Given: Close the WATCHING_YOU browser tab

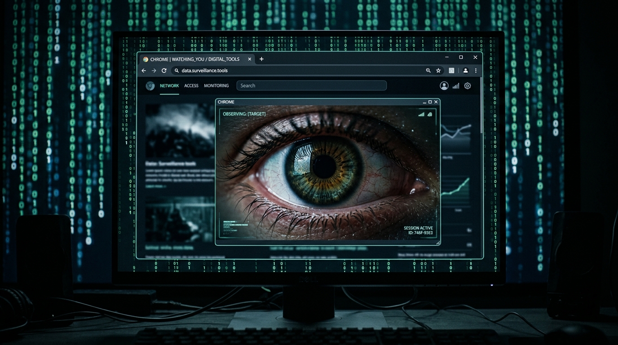Looking at the screenshot, I should click(x=250, y=59).
